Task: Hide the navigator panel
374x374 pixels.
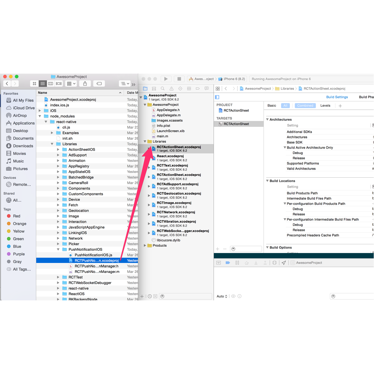Action: 217,97
